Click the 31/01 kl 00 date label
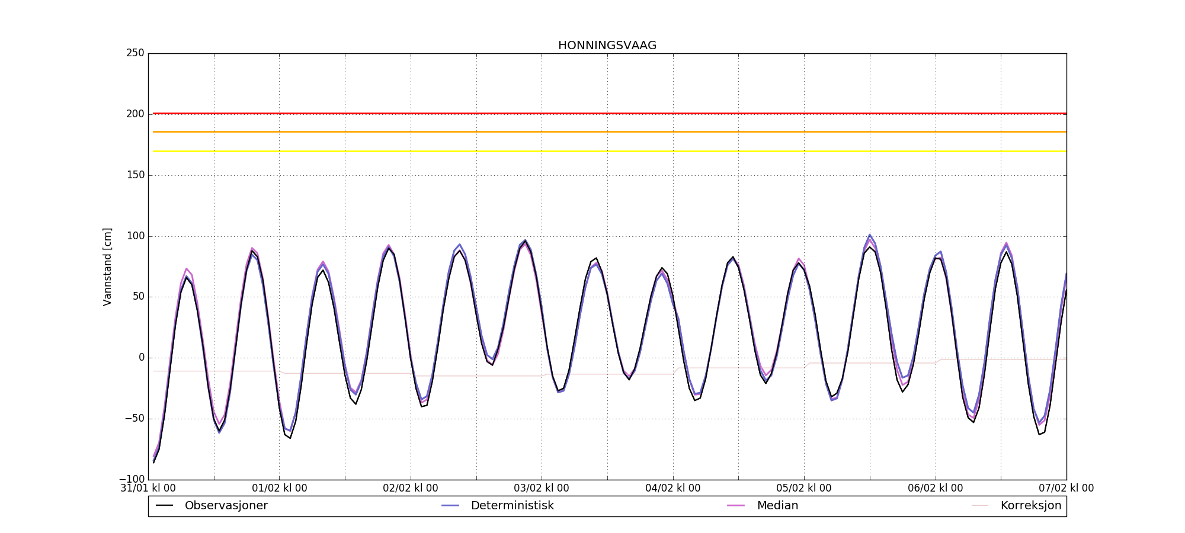The height and width of the screenshot is (533, 1185). pos(148,489)
